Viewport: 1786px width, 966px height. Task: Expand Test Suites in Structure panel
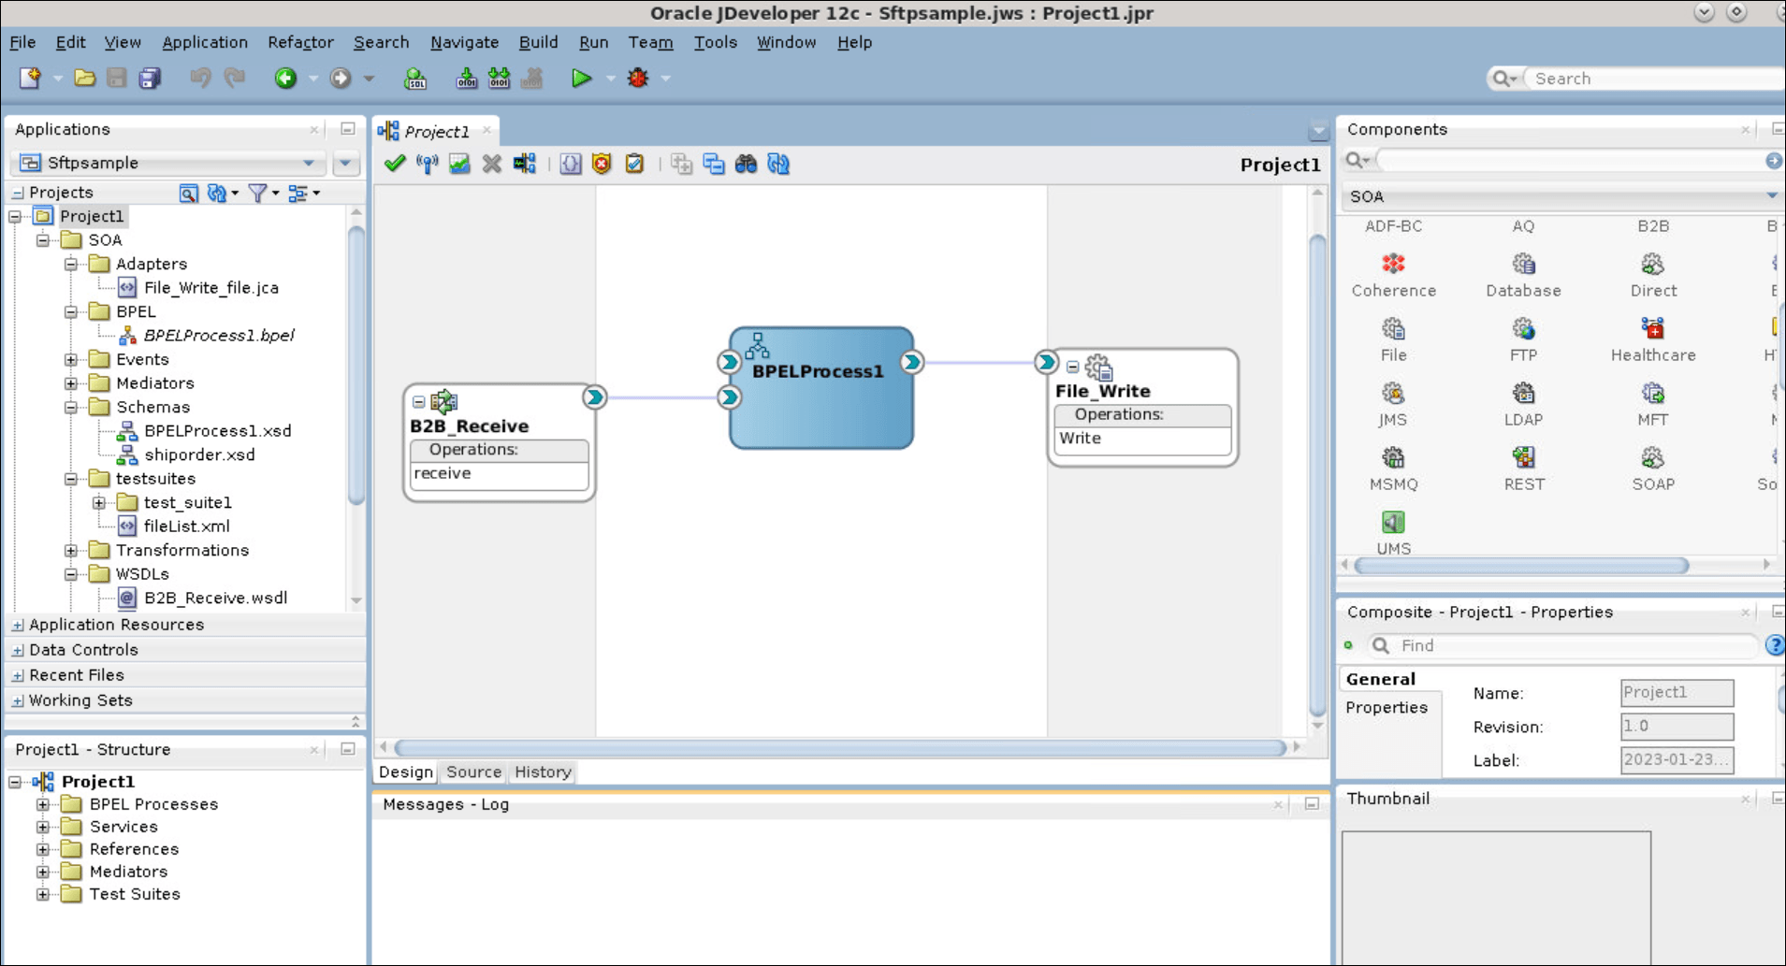pyautogui.click(x=43, y=894)
